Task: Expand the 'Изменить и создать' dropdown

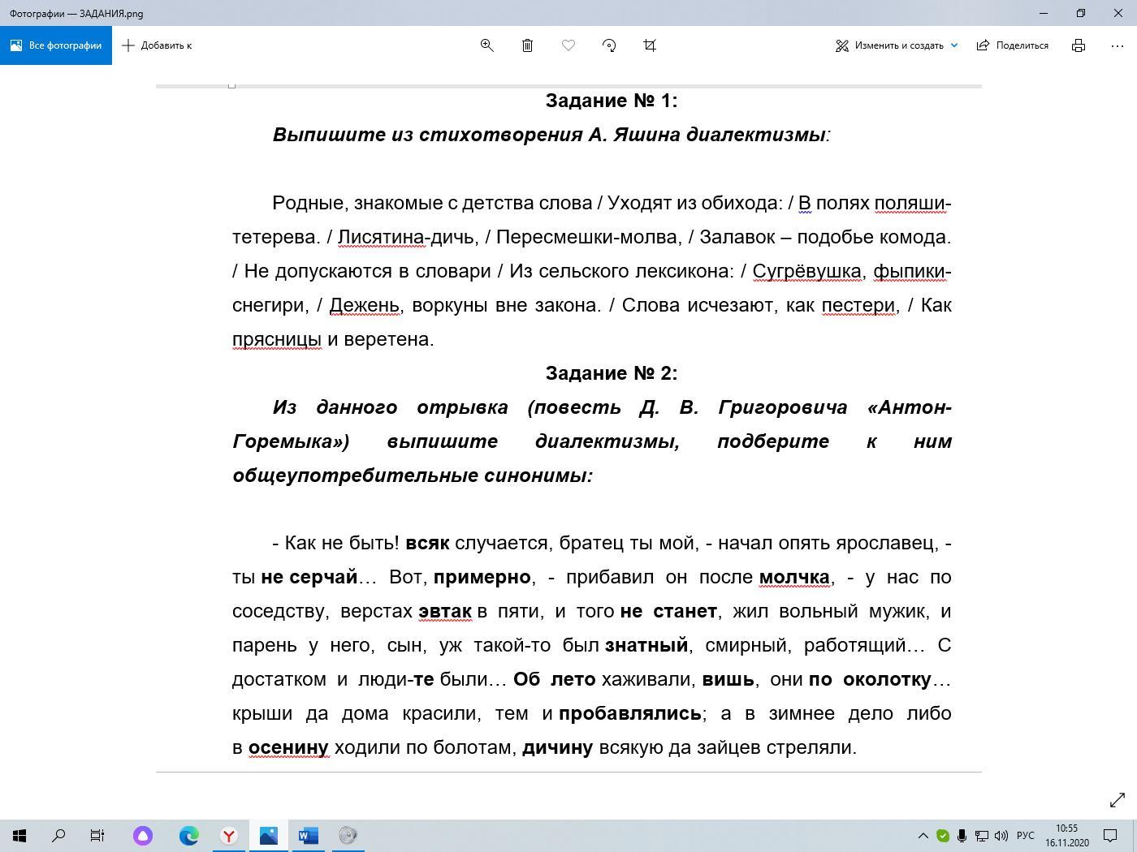Action: tap(954, 45)
